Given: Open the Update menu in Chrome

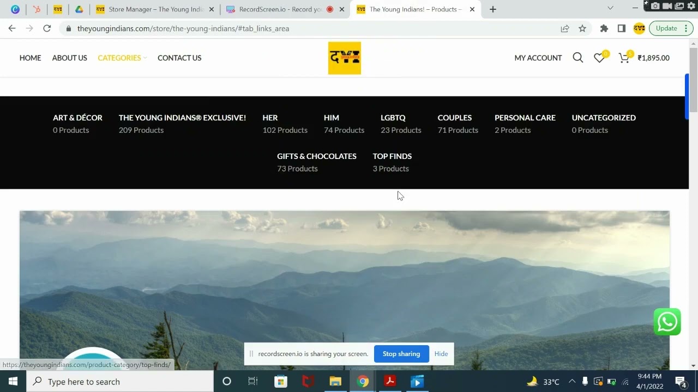Looking at the screenshot, I should (671, 28).
